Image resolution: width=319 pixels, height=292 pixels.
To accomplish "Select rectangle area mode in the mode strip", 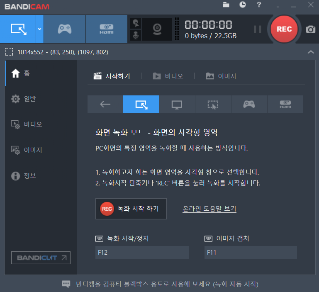I will 141,105.
